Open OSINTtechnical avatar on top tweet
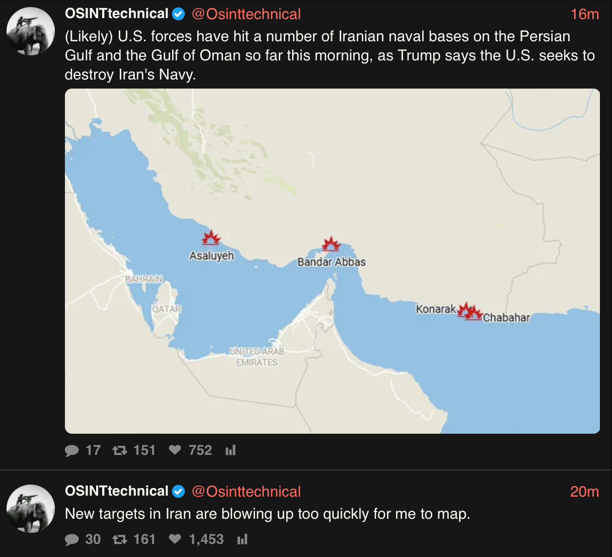Screen dimensions: 612x557 tap(31, 31)
